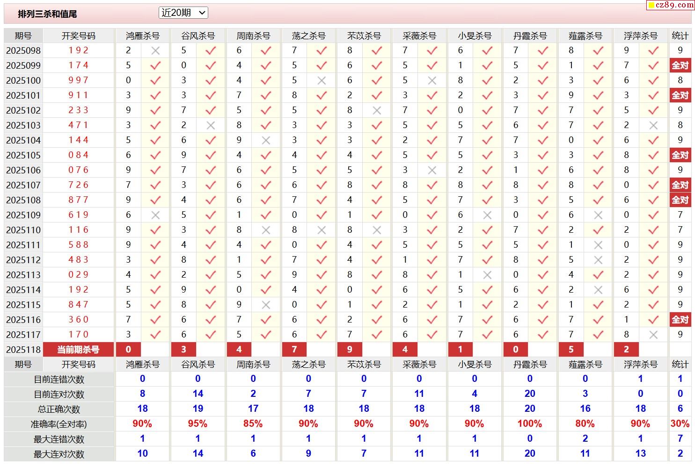Click the 全对 badge in row 2025101
The width and height of the screenshot is (695, 466).
680,95
